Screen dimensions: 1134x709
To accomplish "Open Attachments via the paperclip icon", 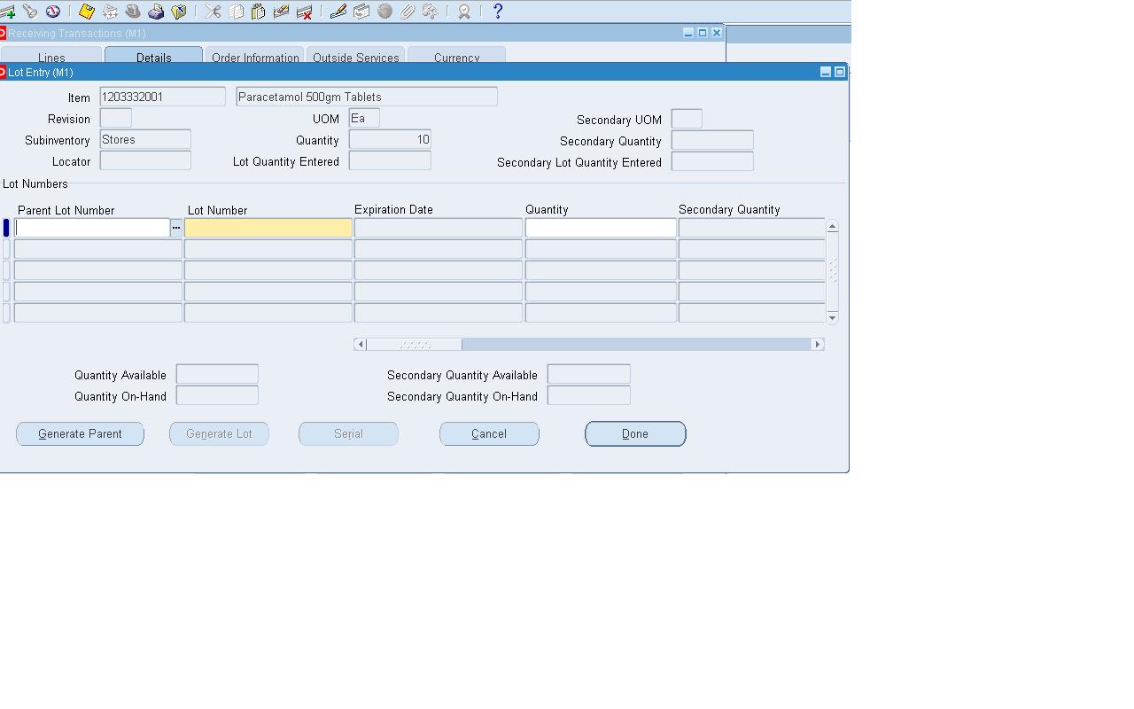I will (x=408, y=12).
